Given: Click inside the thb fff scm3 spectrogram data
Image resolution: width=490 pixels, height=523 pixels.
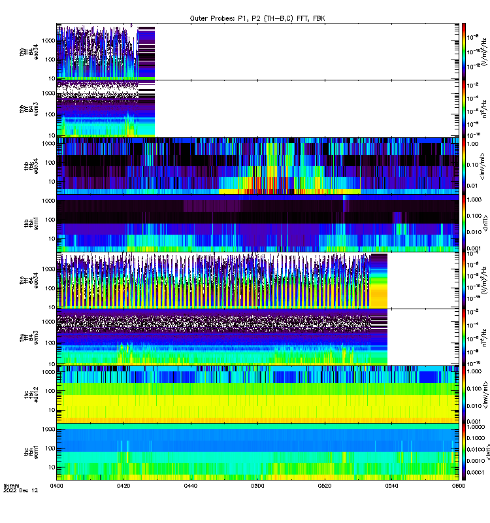Looking at the screenshot, I should [x=105, y=109].
